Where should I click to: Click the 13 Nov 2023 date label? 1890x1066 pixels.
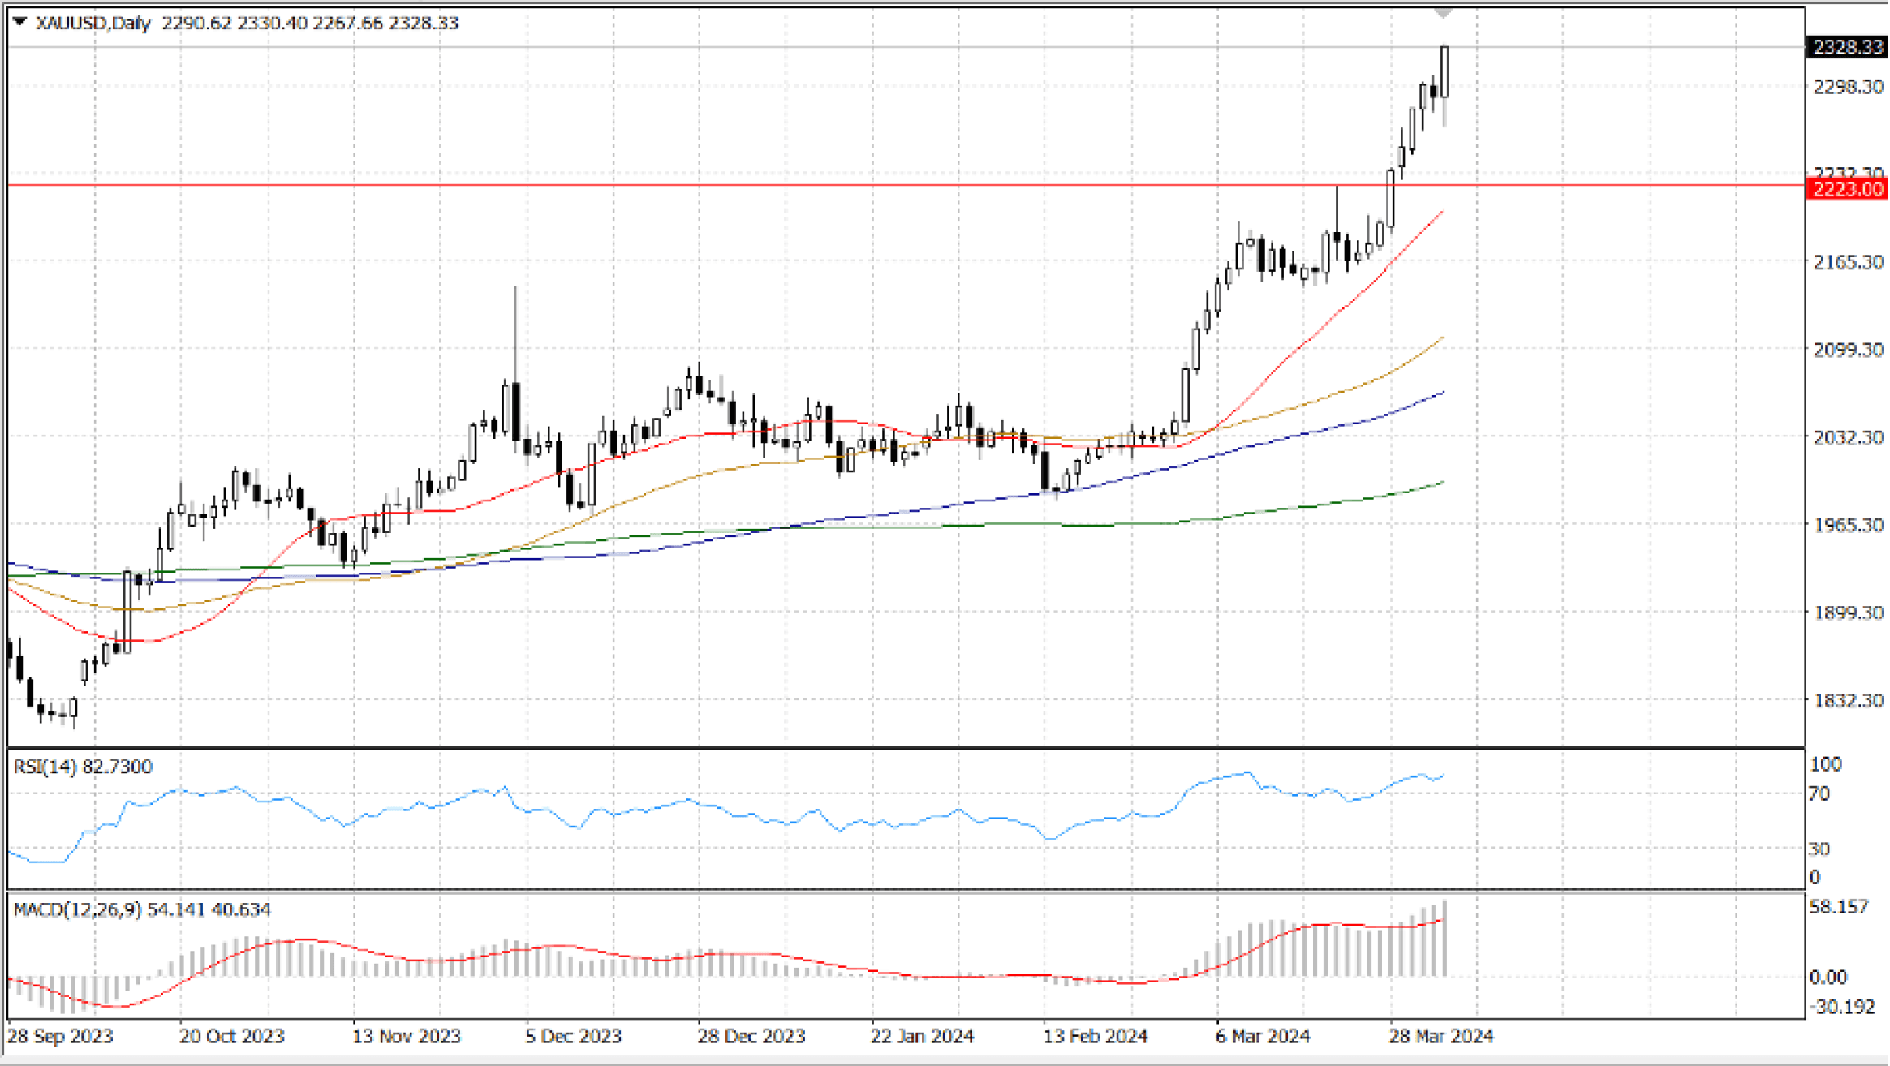[x=407, y=1036]
